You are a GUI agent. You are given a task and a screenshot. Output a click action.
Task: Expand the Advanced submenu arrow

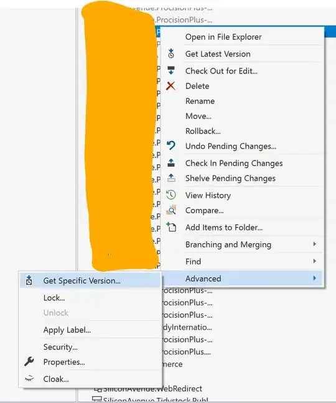click(315, 278)
